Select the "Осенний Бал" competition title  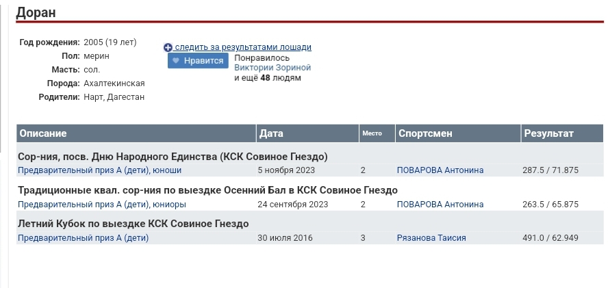click(207, 190)
